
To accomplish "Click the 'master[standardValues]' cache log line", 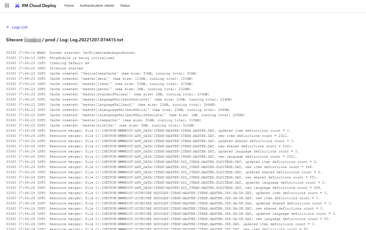I will [107, 94].
